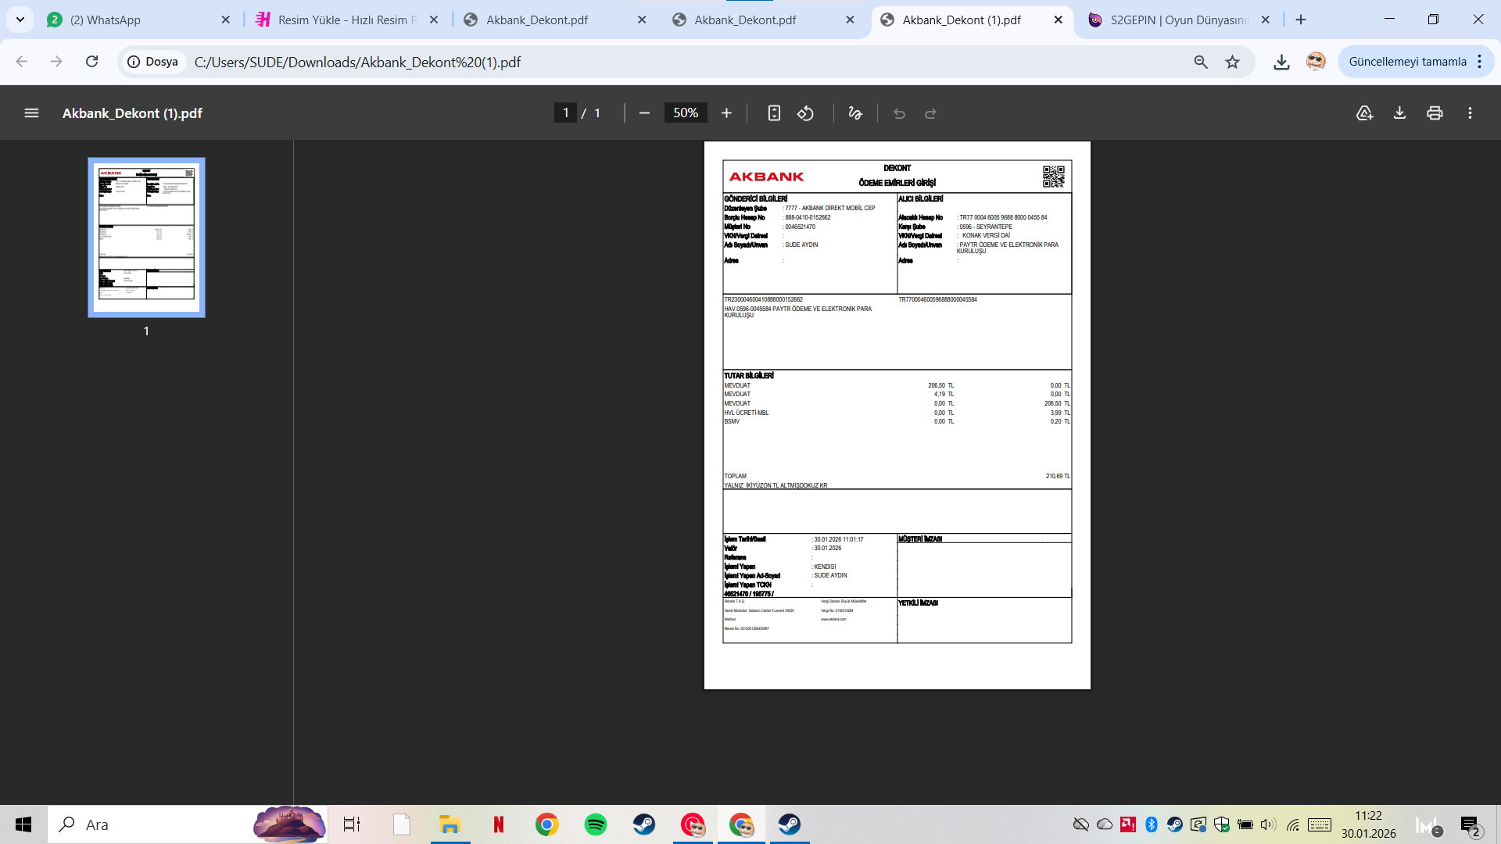
Task: Select the draw annotation tool
Action: click(855, 113)
